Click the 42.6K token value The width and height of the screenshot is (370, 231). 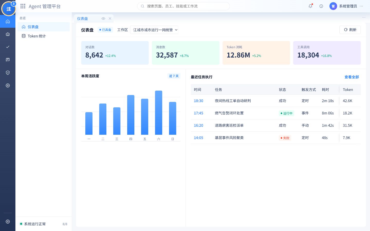(x=347, y=101)
